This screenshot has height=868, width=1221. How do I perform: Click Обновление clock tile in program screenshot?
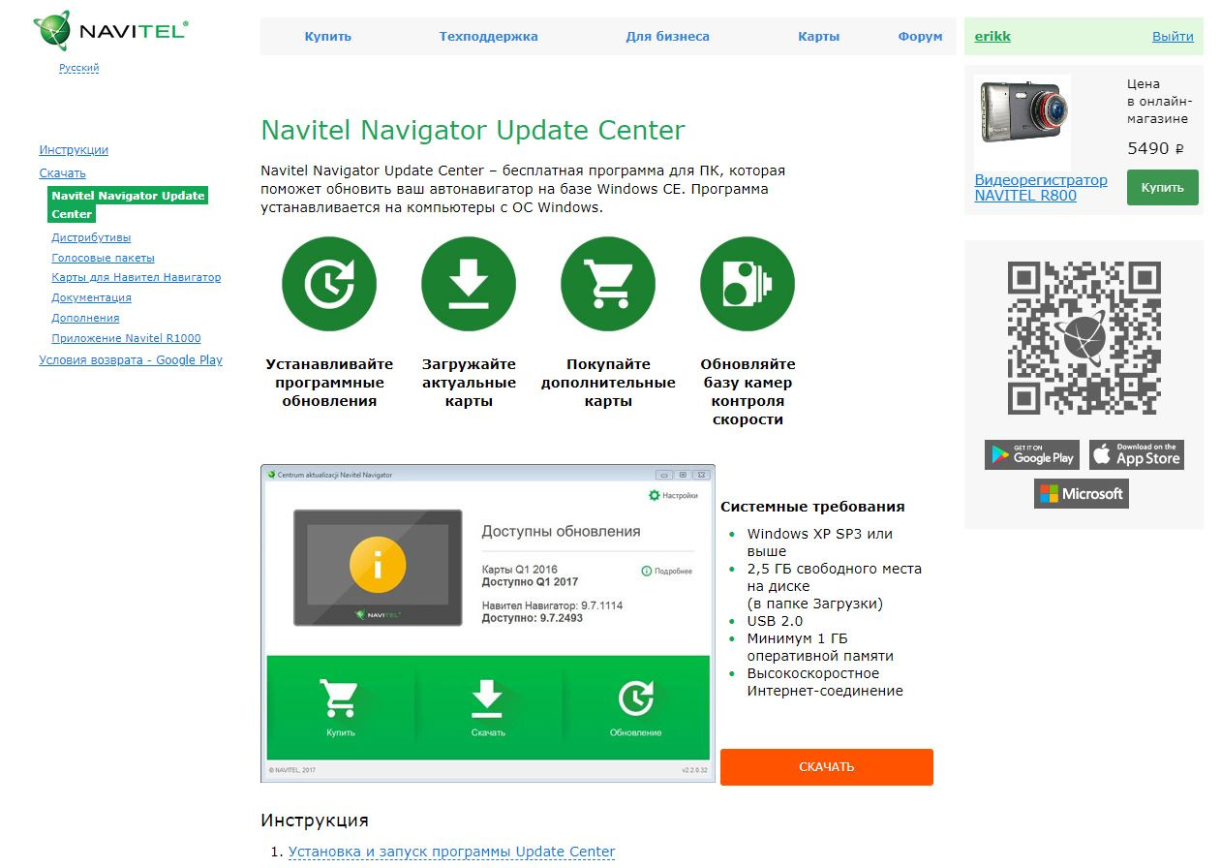click(x=636, y=708)
